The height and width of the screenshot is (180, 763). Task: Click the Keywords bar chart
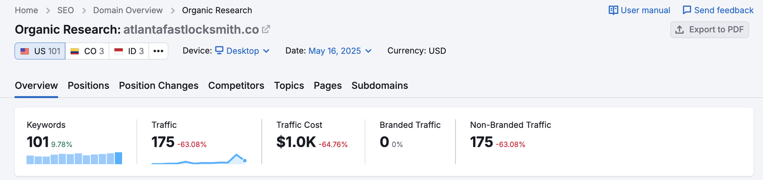pyautogui.click(x=74, y=158)
